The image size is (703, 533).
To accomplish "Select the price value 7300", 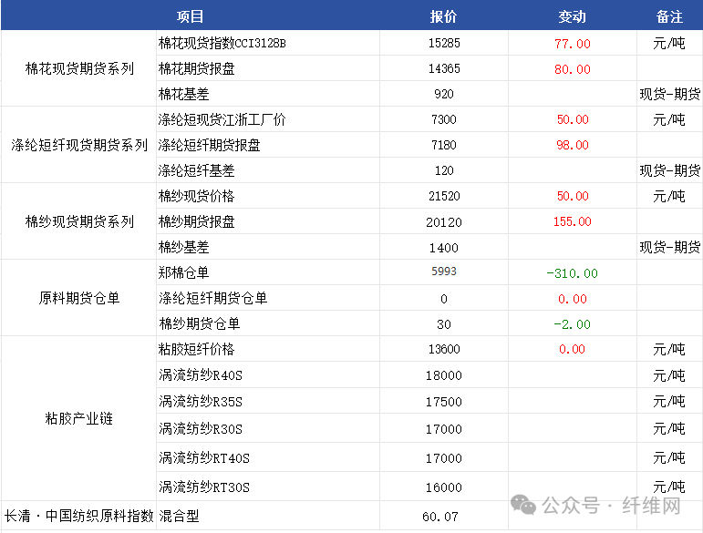I will coord(444,119).
